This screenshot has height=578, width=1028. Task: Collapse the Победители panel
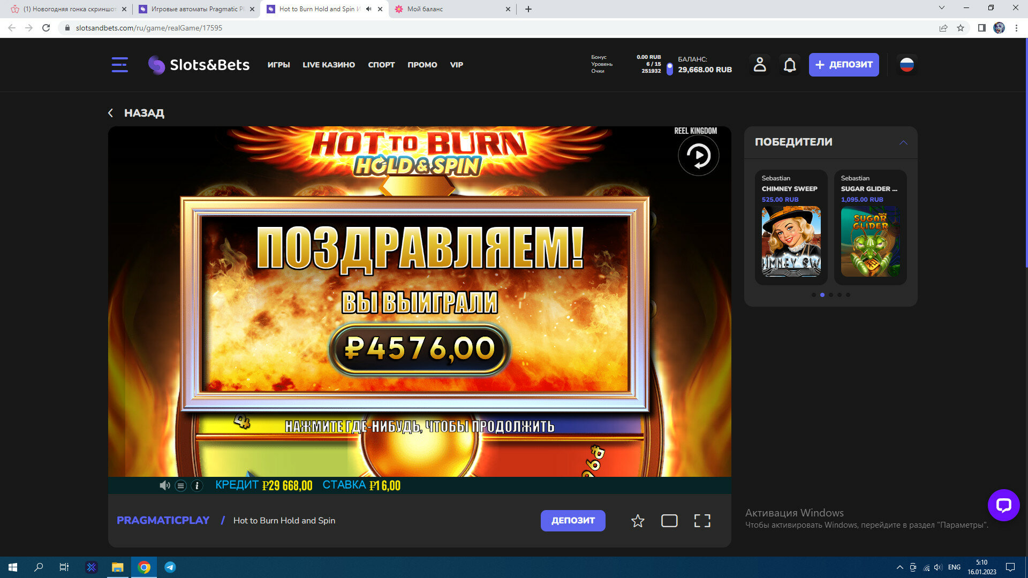coord(903,142)
